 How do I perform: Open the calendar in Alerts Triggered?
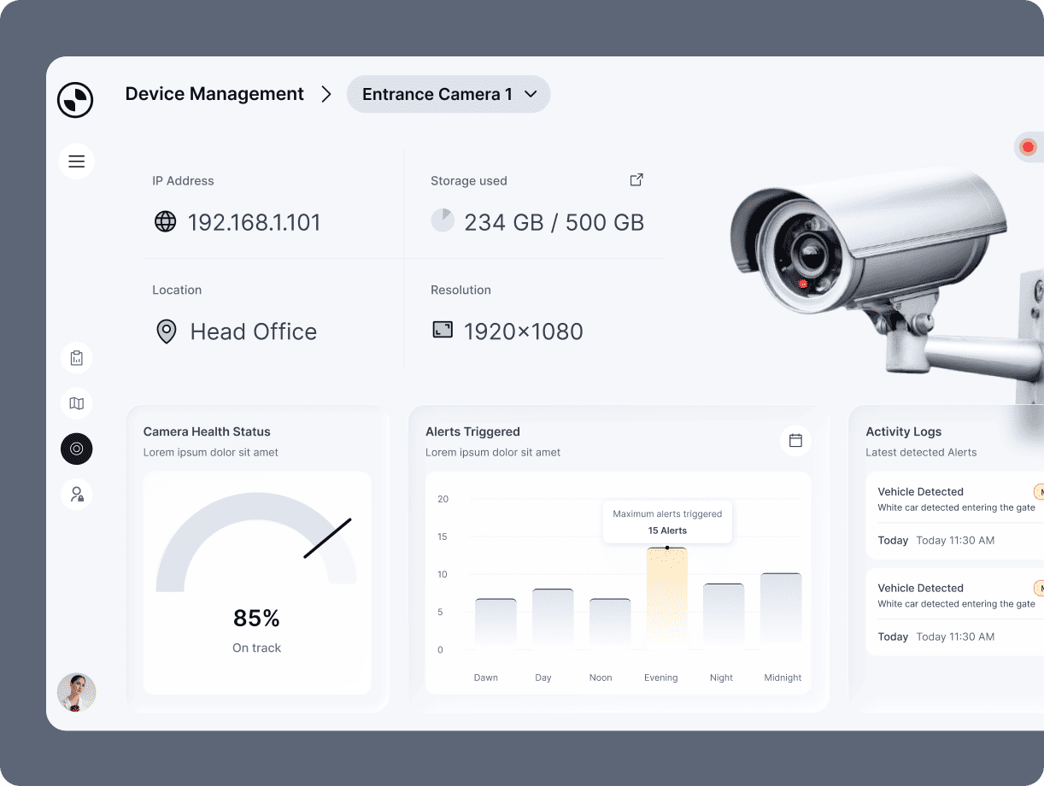(x=795, y=441)
